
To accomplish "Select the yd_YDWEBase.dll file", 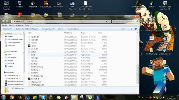I will [x=37, y=85].
